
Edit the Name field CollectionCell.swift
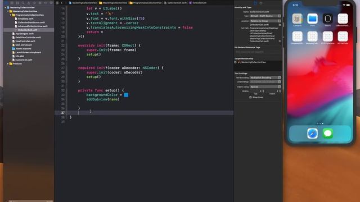[x=265, y=12]
